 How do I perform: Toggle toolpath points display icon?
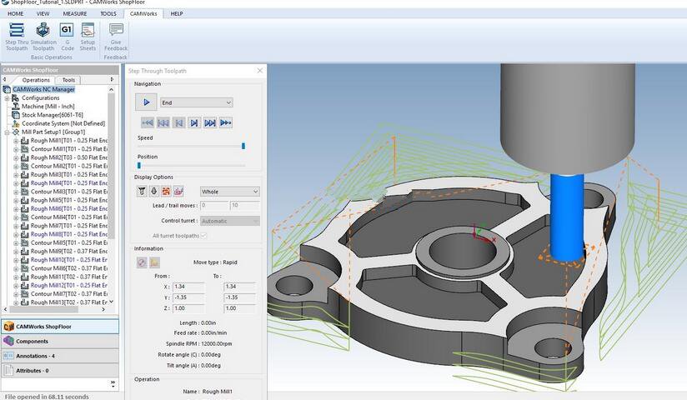[x=166, y=192]
